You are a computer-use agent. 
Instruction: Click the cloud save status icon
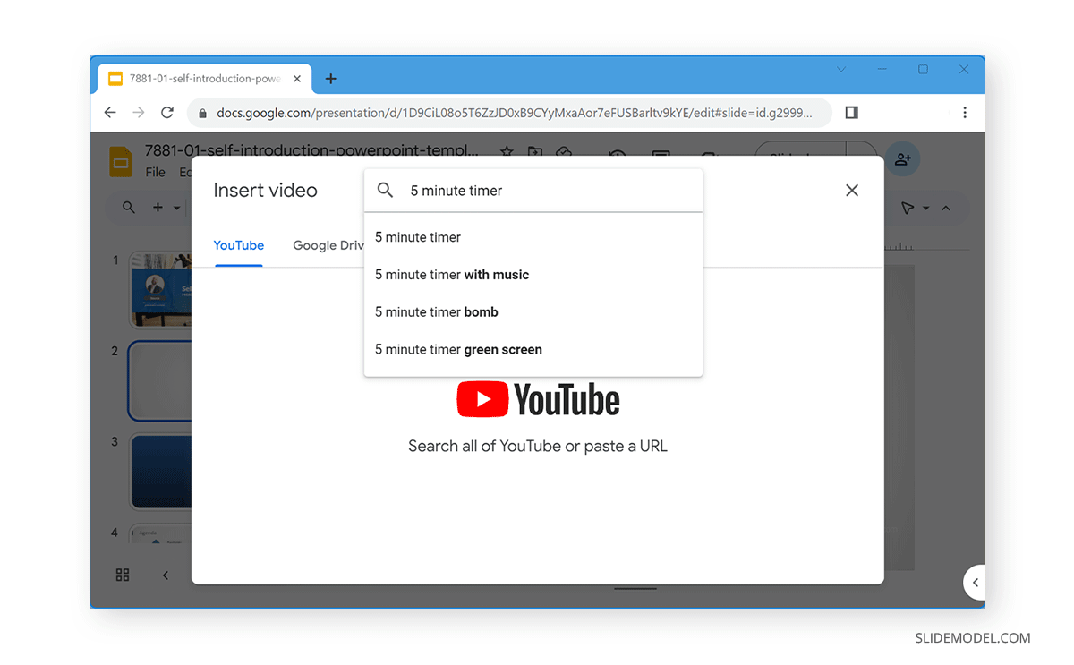pos(564,152)
